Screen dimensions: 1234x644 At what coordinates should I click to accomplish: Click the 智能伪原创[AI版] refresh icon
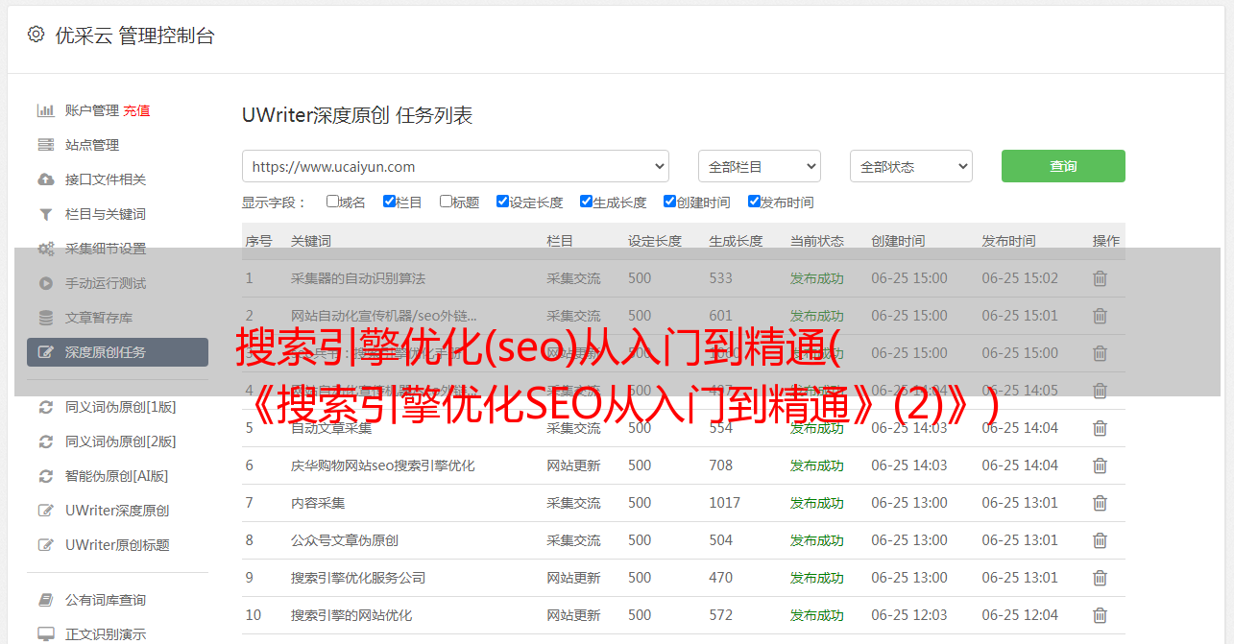45,476
